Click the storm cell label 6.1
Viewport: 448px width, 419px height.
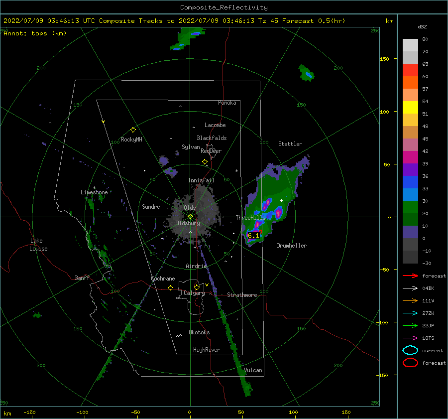click(x=253, y=235)
